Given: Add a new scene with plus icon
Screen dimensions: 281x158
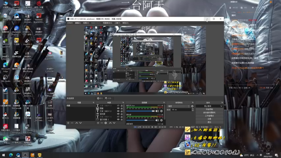Looking at the screenshot, I should (x=68, y=123).
